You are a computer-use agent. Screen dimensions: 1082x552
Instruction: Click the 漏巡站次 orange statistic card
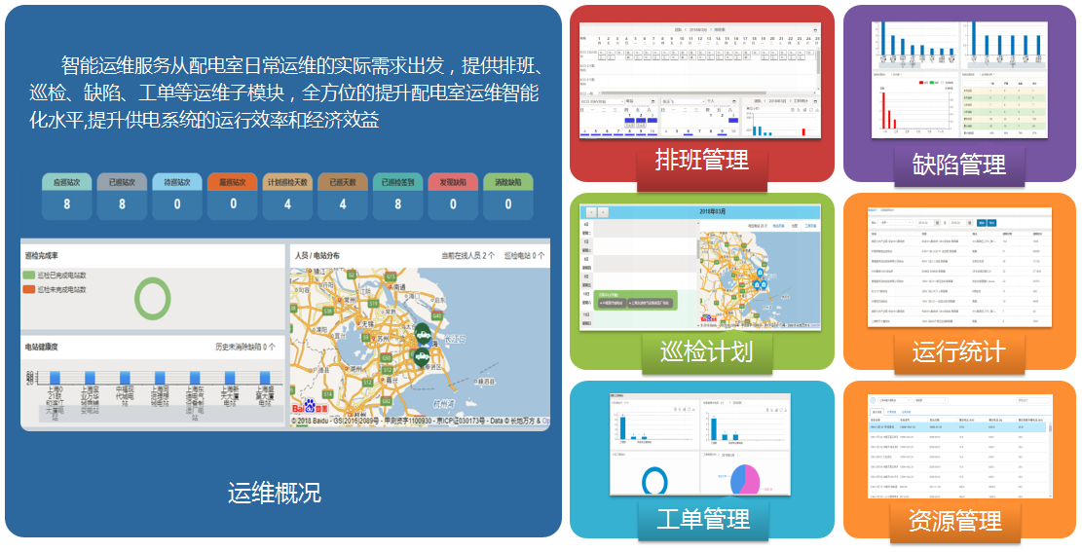click(x=232, y=196)
